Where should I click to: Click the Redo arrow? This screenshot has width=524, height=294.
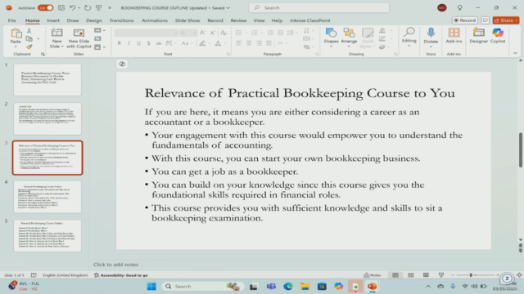[88, 7]
